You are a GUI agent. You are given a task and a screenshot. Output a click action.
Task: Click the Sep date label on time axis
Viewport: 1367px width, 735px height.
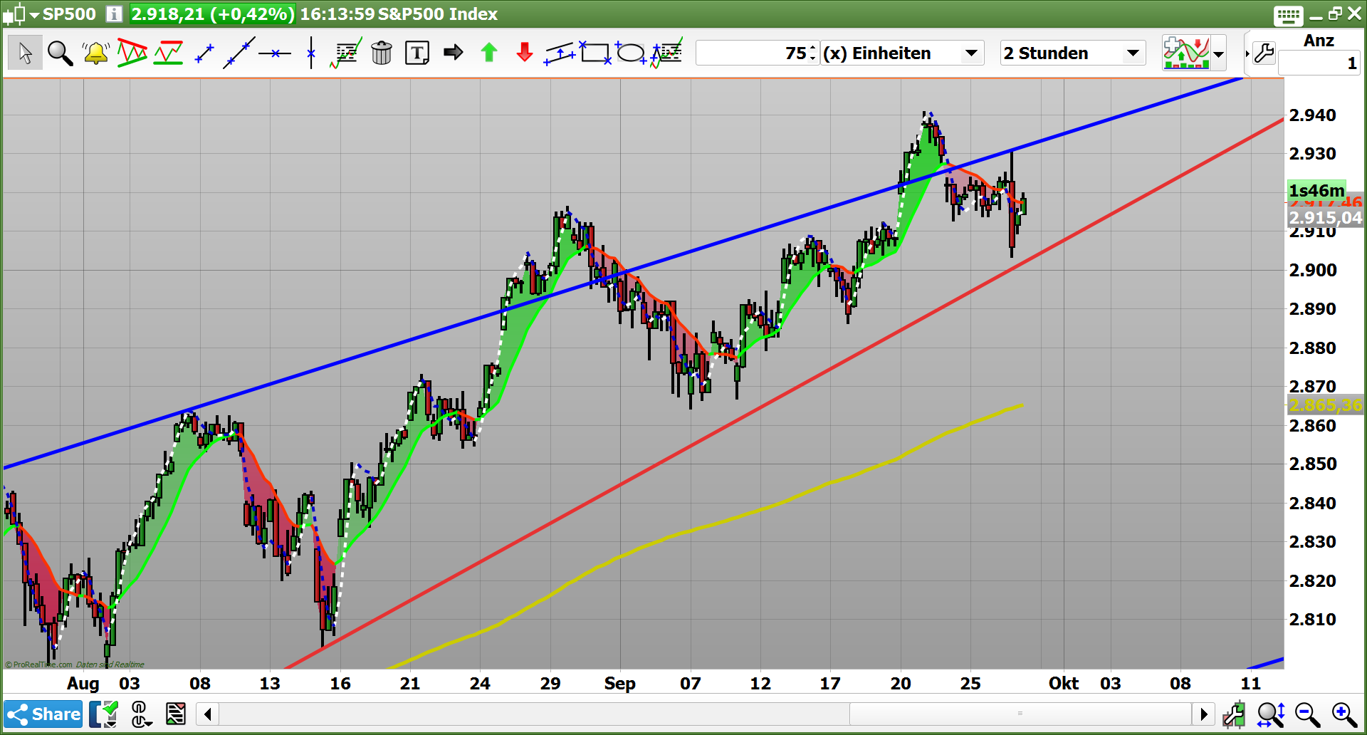coord(619,684)
